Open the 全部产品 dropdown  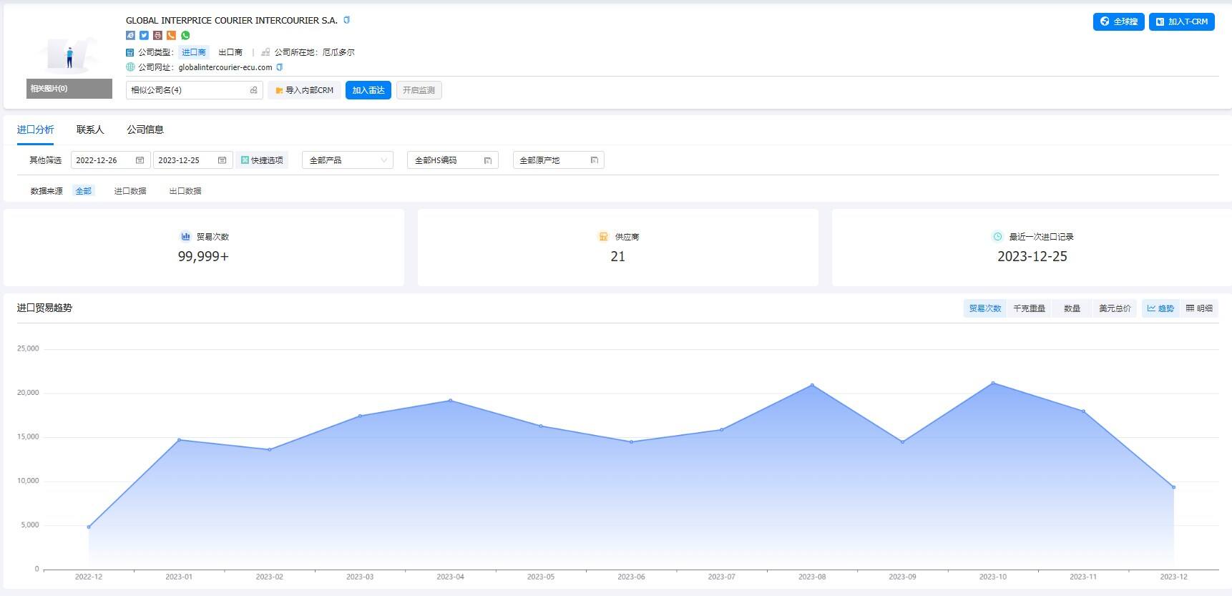click(x=348, y=160)
